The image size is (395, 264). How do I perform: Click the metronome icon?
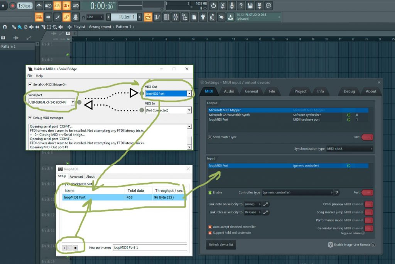[x=39, y=6]
